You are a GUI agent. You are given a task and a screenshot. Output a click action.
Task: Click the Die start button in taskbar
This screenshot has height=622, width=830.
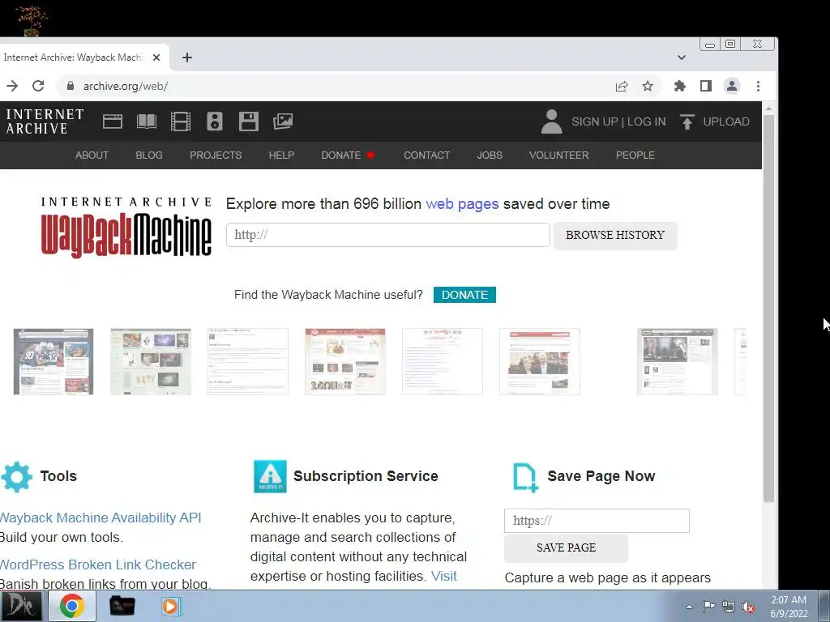tap(20, 606)
